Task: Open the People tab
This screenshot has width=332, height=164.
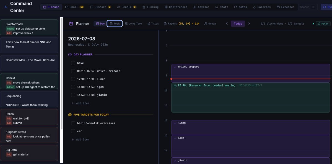Action: [127, 7]
